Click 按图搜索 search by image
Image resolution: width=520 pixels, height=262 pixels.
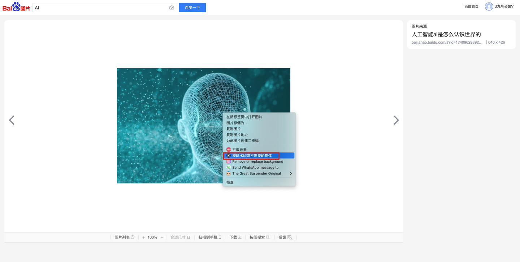click(x=260, y=237)
